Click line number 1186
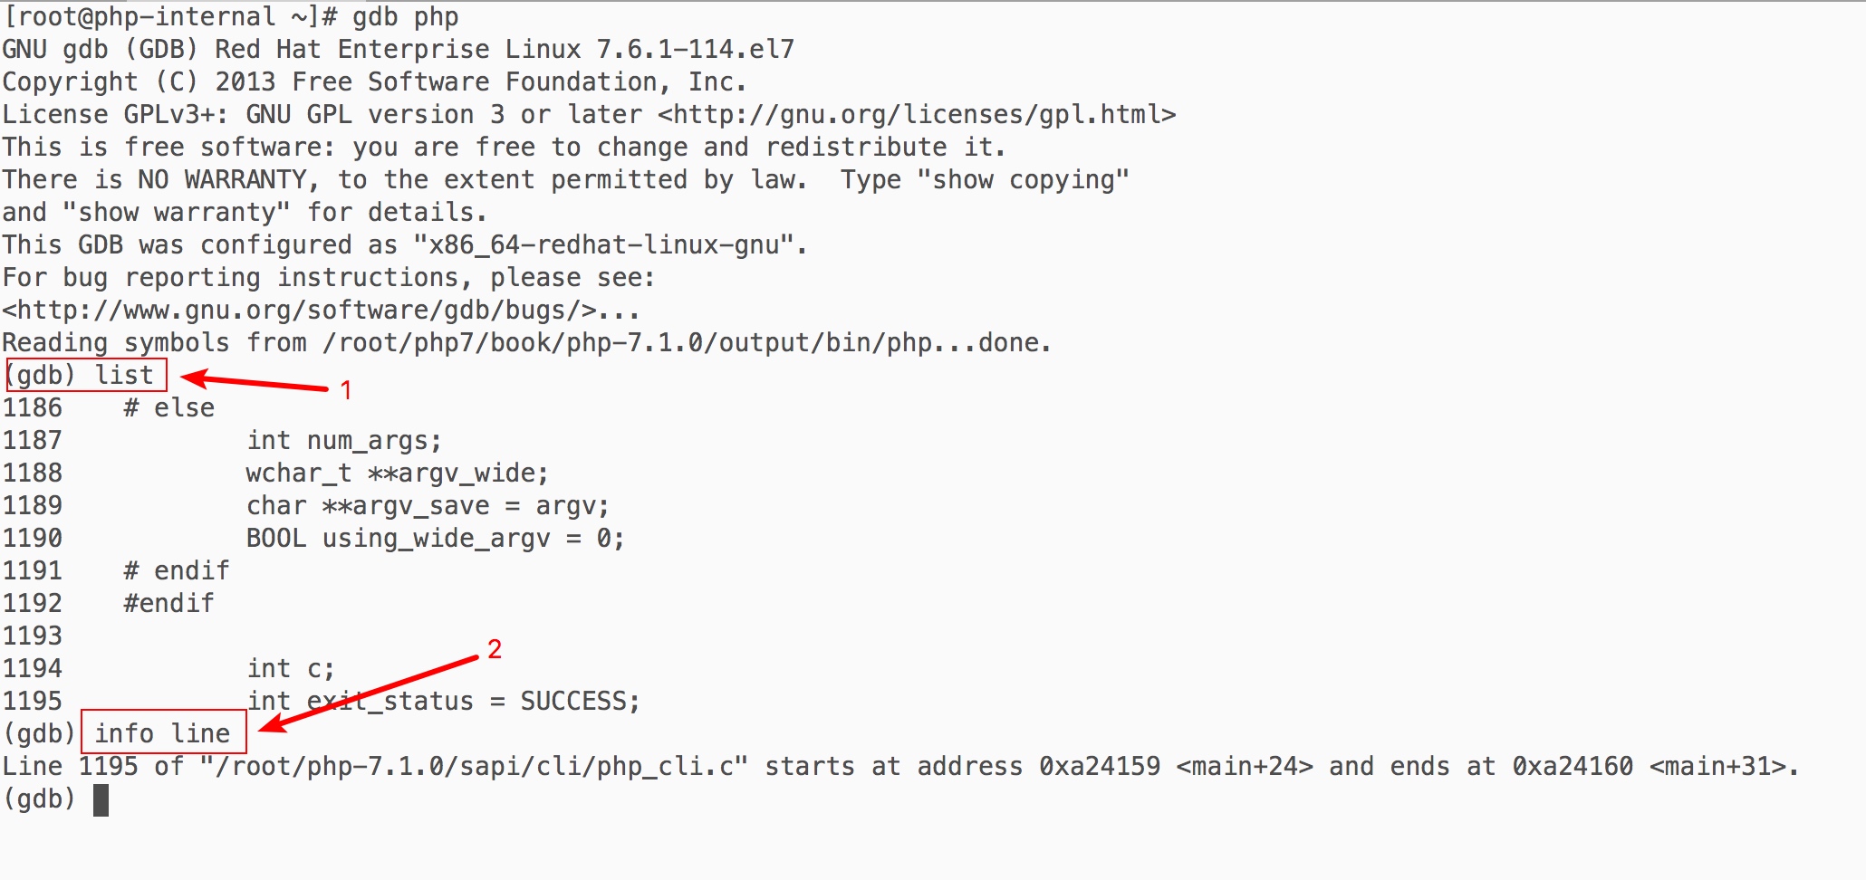This screenshot has height=880, width=1866. (x=33, y=407)
